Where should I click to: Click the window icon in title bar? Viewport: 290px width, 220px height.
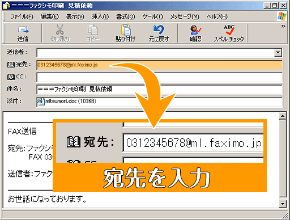[x=6, y=6]
